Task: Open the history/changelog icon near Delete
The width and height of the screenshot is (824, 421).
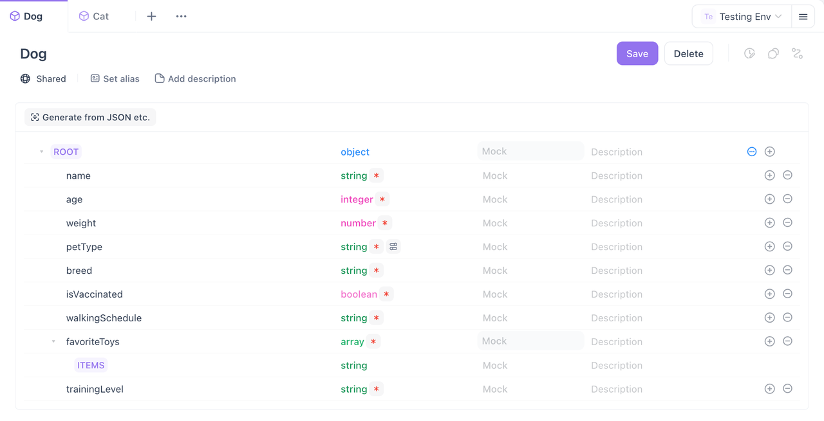Action: 749,53
